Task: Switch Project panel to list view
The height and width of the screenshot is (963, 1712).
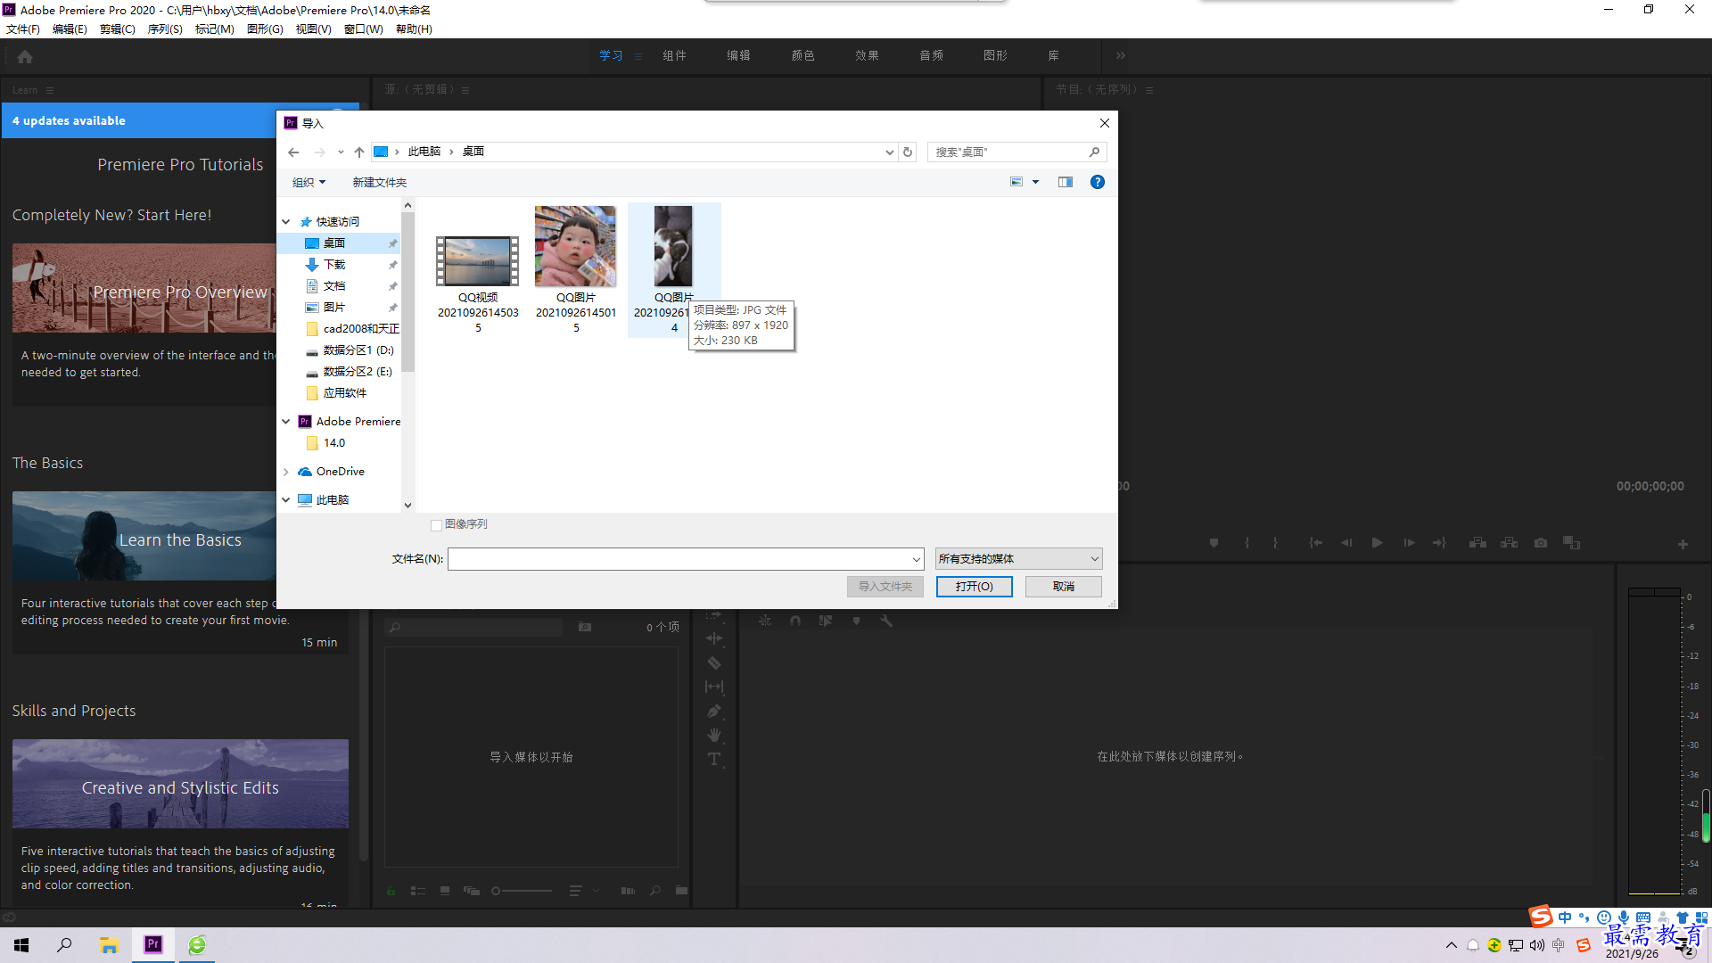Action: pos(417,890)
